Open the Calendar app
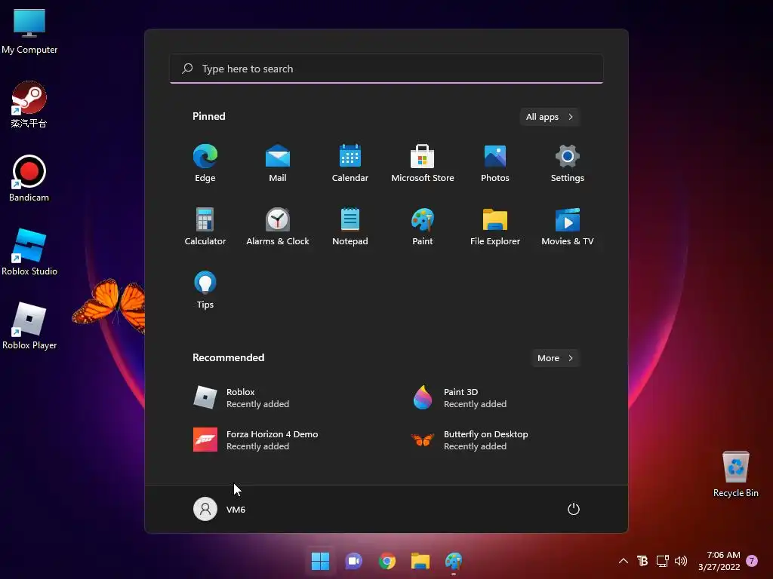The width and height of the screenshot is (773, 579). coord(350,163)
